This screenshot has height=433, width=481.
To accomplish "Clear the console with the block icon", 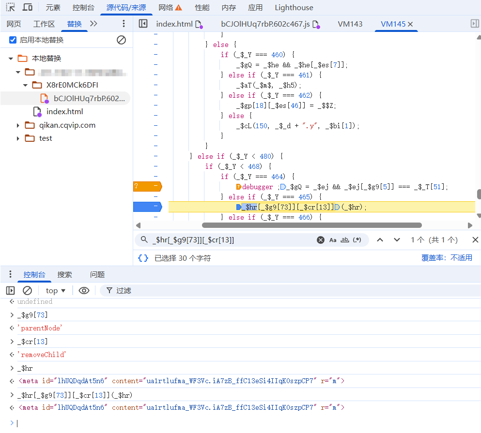I will (x=28, y=290).
